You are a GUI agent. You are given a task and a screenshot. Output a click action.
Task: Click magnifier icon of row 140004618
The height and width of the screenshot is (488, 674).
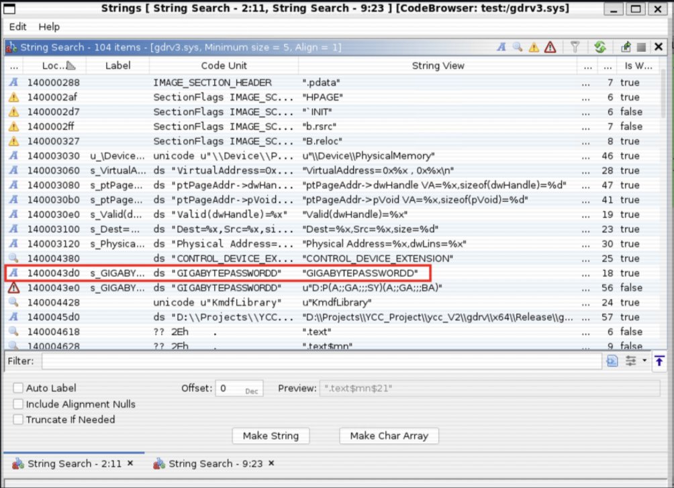click(x=13, y=331)
